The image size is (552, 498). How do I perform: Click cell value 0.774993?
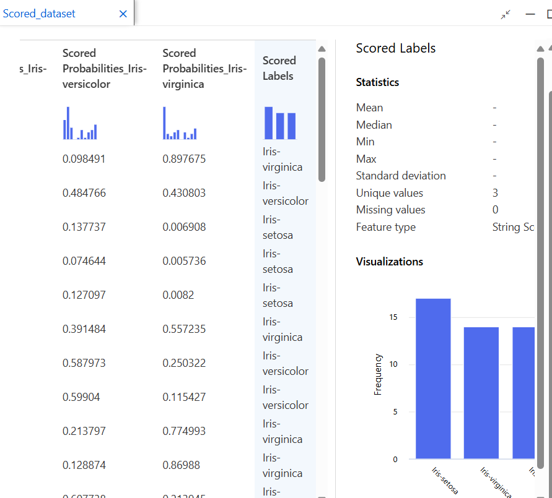click(184, 431)
